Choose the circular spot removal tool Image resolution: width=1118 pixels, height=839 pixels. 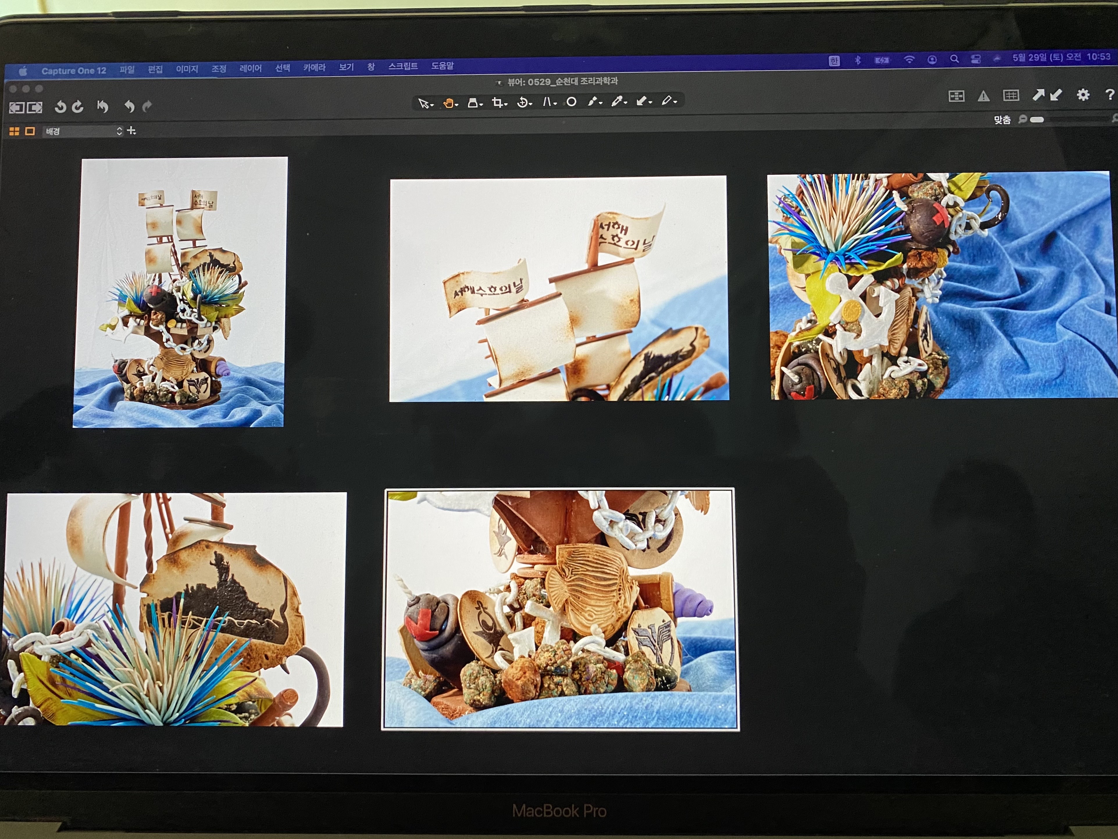coord(571,102)
